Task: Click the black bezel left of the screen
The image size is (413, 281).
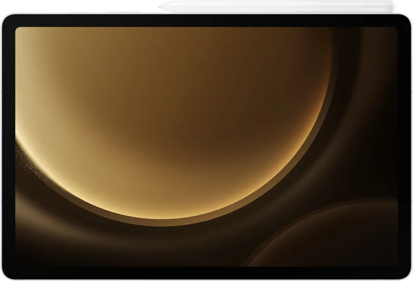Action: pos(9,144)
